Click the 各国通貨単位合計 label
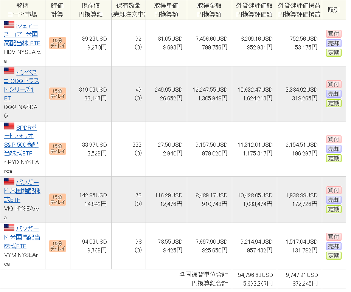The image size is (351, 292). [203, 275]
